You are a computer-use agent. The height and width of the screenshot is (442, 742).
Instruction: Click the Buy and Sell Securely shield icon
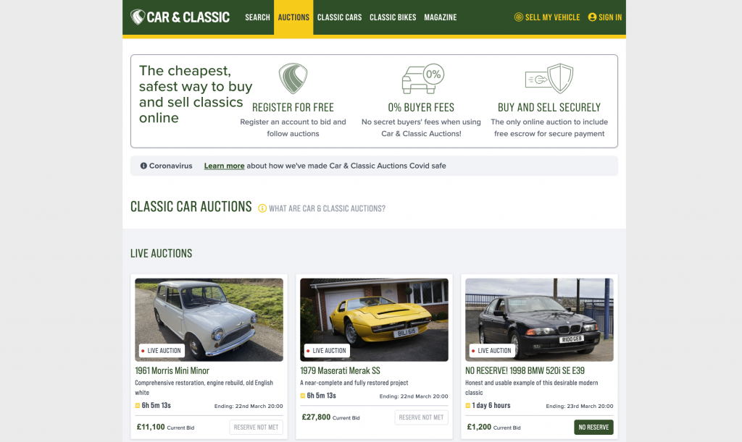(549, 78)
